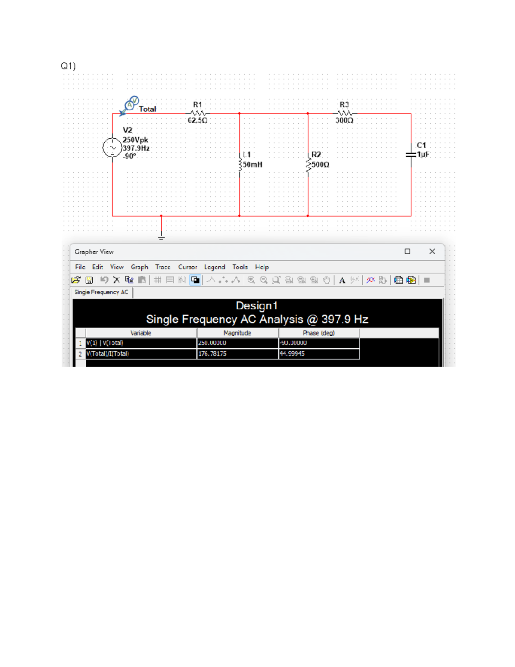Screen dimensions: 515x667
Task: Open the Trace menu
Action: pos(162,267)
